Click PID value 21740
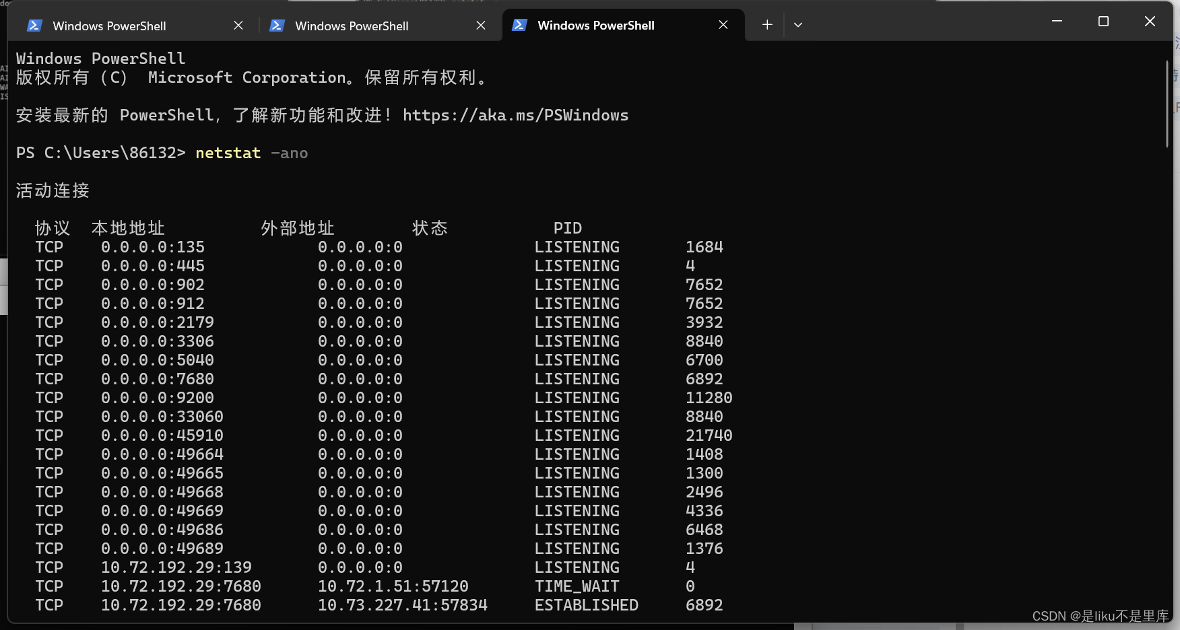The width and height of the screenshot is (1180, 630). [709, 436]
